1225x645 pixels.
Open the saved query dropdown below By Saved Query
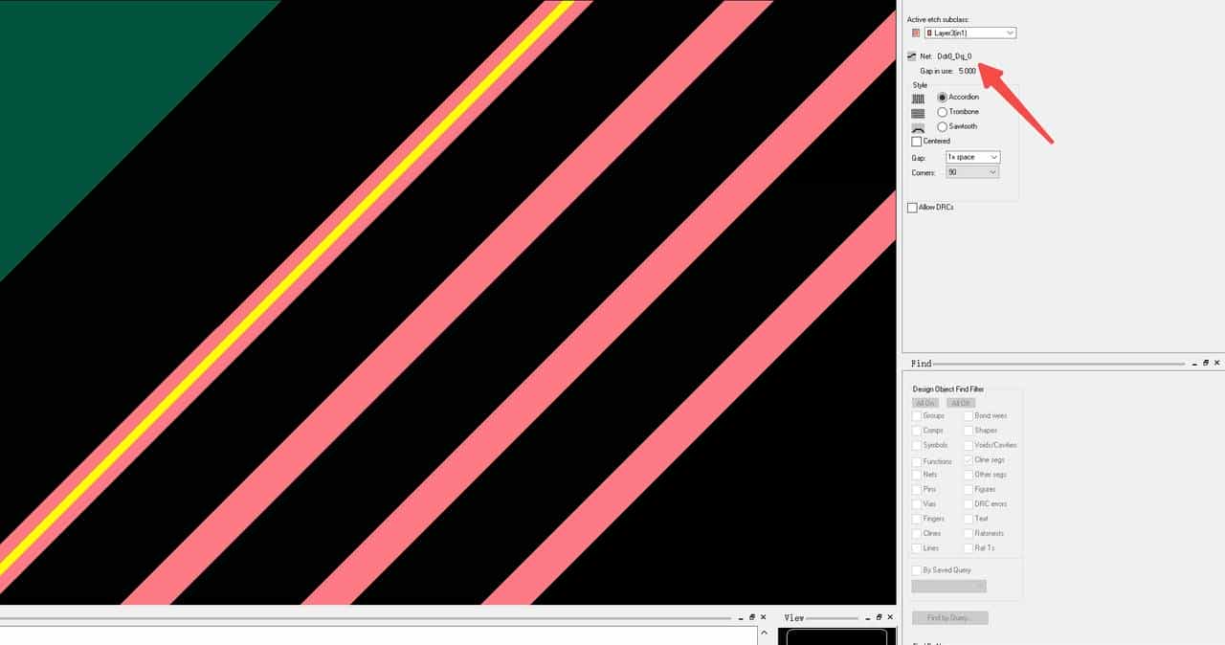pos(948,586)
